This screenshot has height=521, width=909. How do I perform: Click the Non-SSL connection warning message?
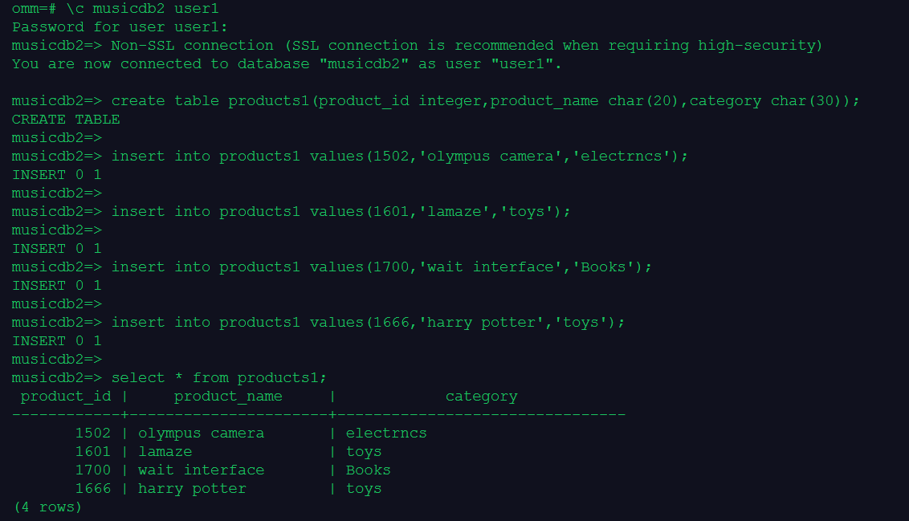coord(467,45)
